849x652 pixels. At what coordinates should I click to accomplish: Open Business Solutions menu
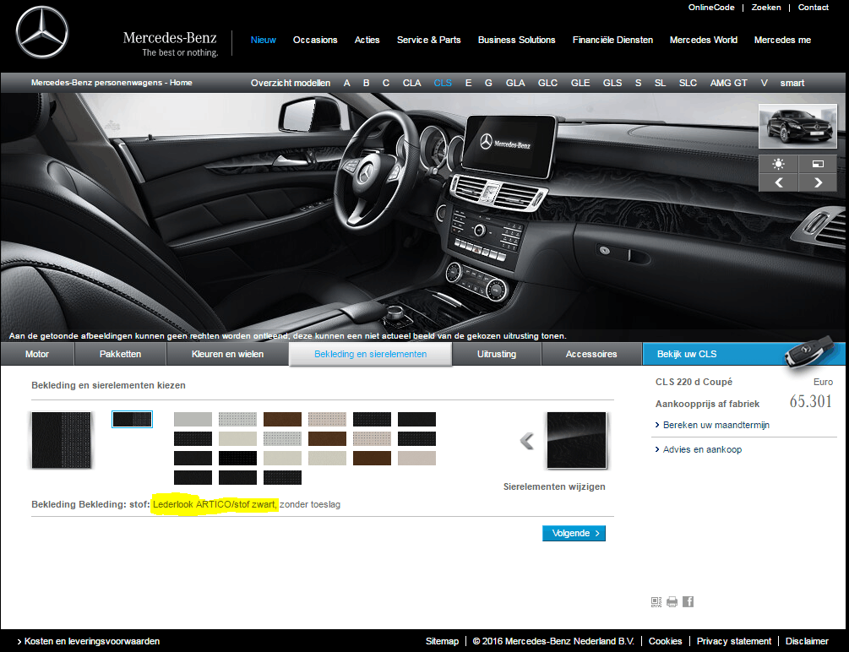pyautogui.click(x=516, y=40)
